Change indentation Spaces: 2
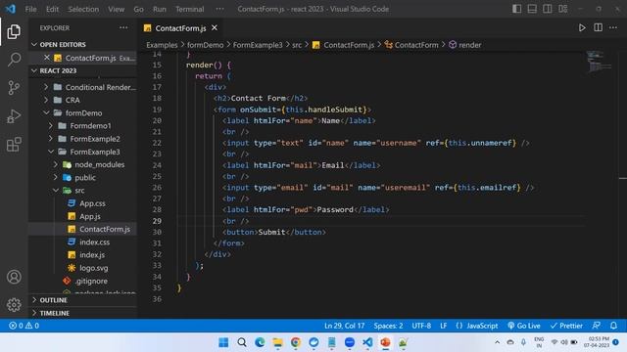 (x=388, y=326)
